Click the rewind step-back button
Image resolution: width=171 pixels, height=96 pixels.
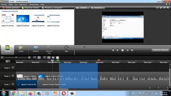[118, 50]
